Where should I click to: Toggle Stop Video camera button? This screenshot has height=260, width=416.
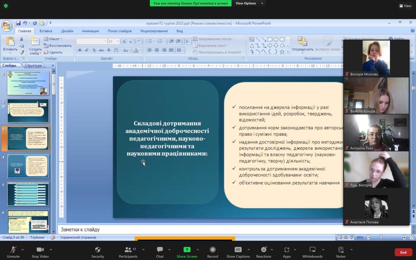click(x=40, y=250)
